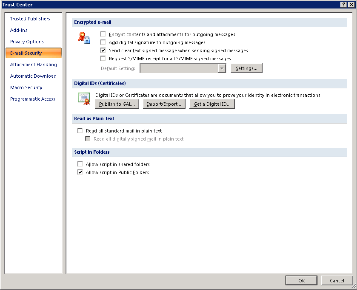The height and width of the screenshot is (290, 357).
Task: Tick Read all standard mail in plain text
Action: click(80, 130)
